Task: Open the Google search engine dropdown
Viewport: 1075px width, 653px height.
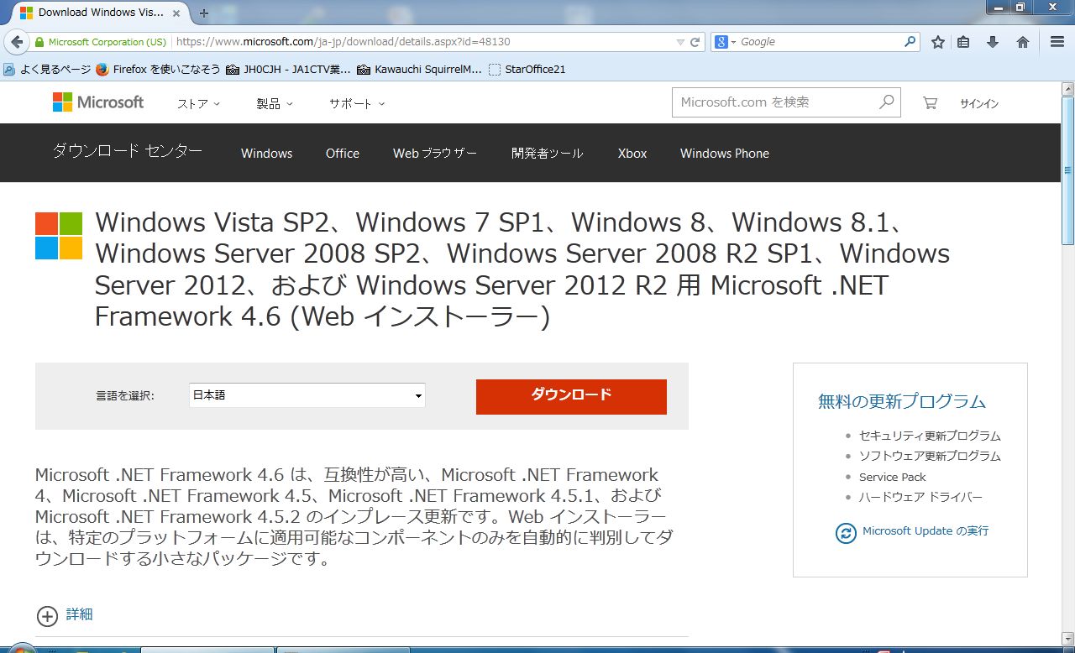Action: click(x=724, y=41)
